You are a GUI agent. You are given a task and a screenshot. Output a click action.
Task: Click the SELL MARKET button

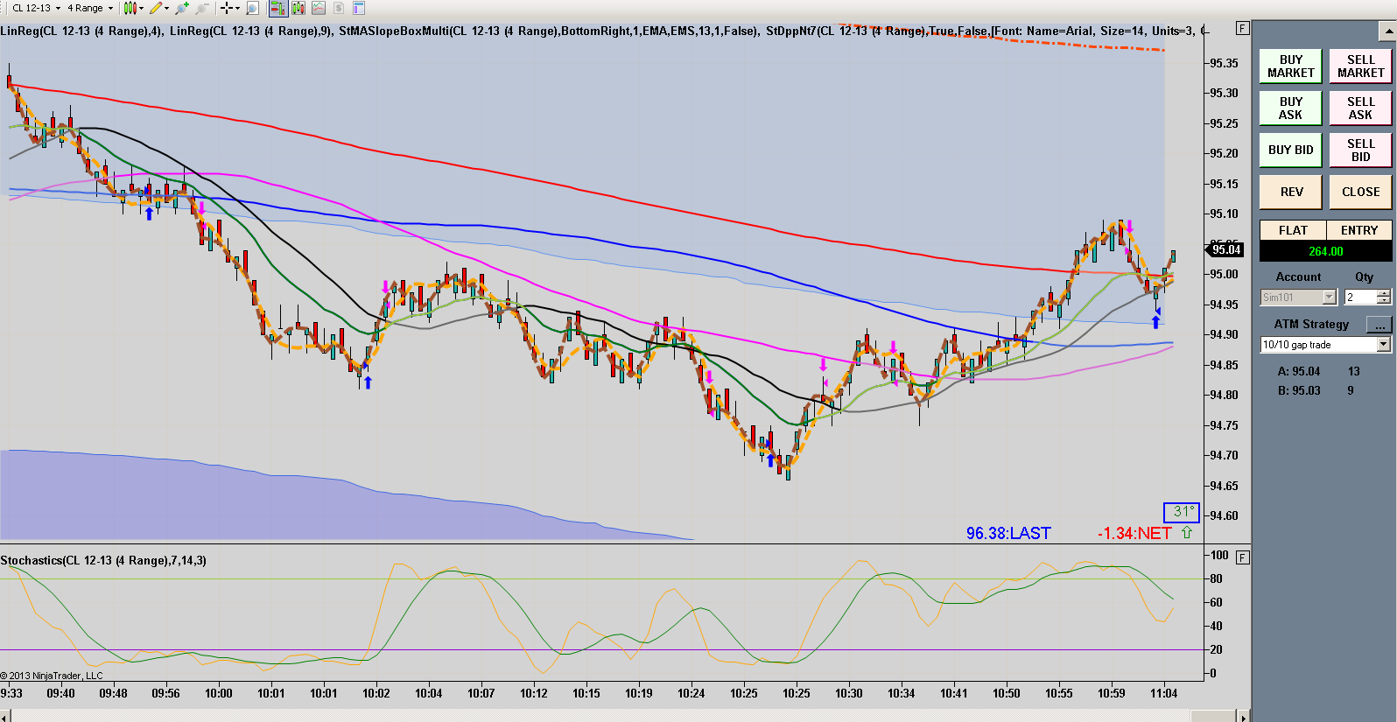(x=1360, y=67)
